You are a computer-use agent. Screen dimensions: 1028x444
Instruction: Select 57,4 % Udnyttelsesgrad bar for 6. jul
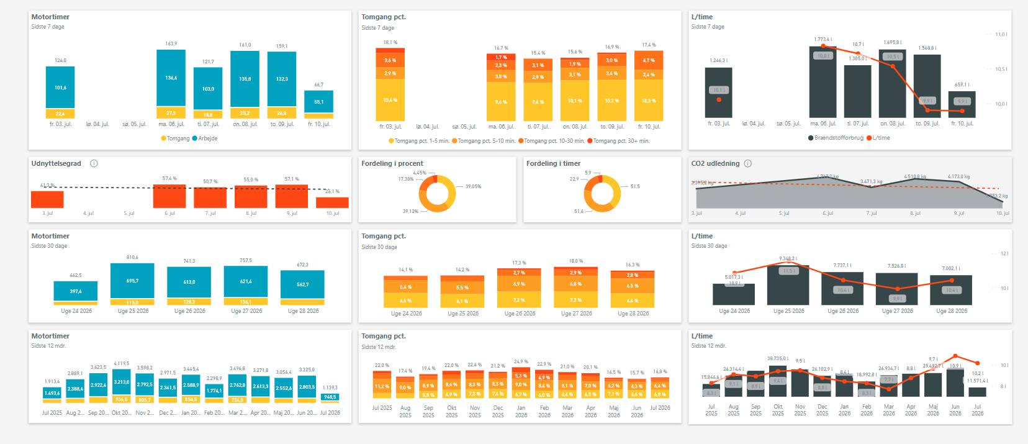tap(169, 196)
